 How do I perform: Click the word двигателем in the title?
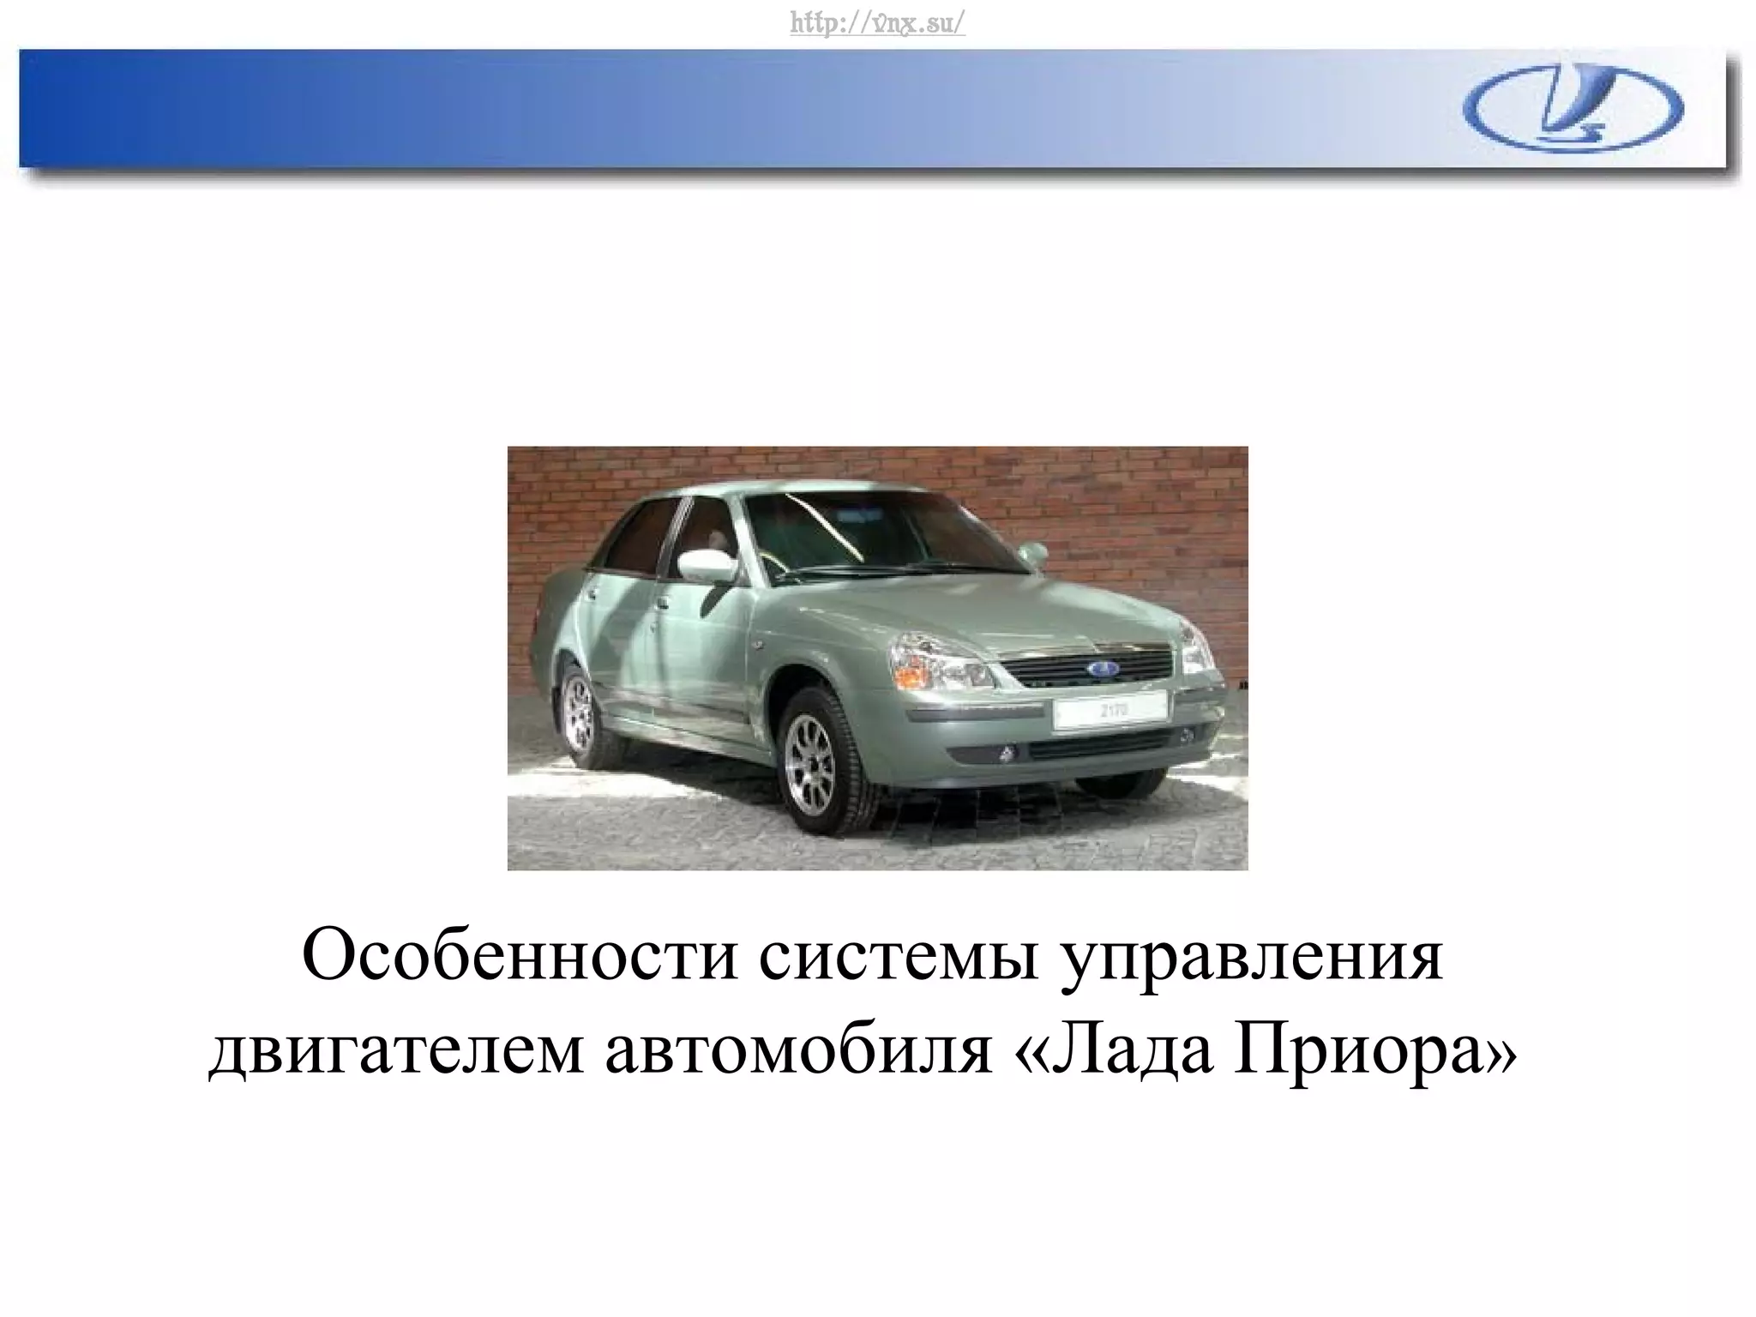[396, 1052]
